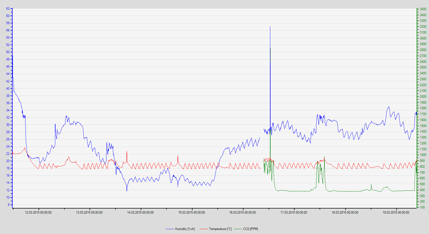
Task: Click the peak of the tallest blue humidity spike
Action: pos(270,27)
